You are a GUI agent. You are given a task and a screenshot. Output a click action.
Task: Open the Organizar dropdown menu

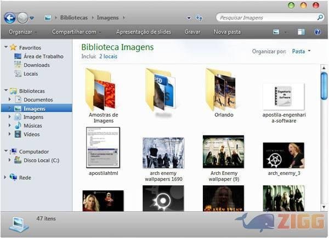tap(22, 32)
